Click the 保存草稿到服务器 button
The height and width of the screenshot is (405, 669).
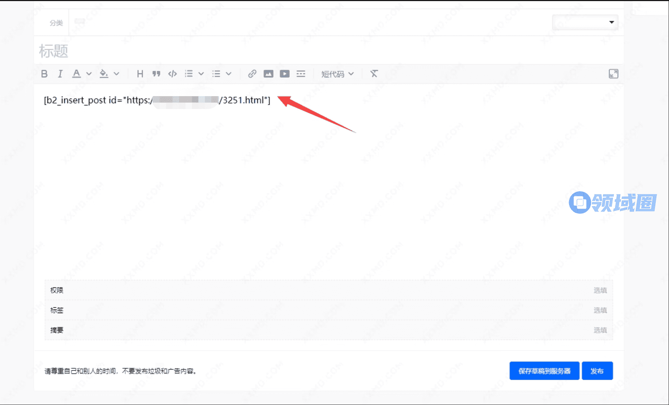click(544, 371)
